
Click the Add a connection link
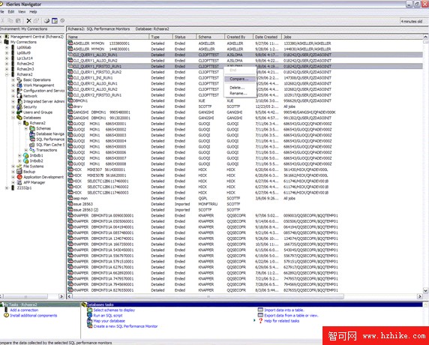[x=24, y=310]
